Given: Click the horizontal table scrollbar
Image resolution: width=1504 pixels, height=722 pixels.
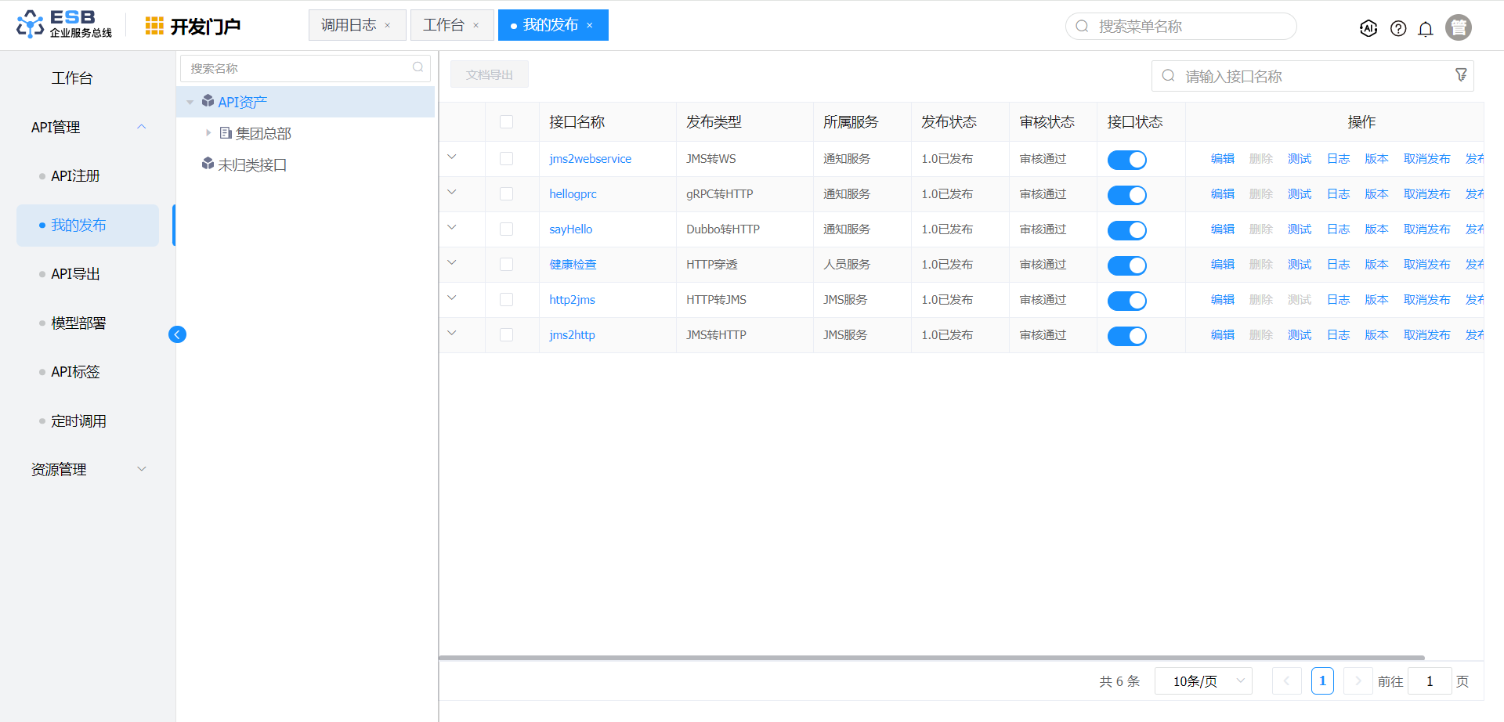Looking at the screenshot, I should click(x=931, y=658).
